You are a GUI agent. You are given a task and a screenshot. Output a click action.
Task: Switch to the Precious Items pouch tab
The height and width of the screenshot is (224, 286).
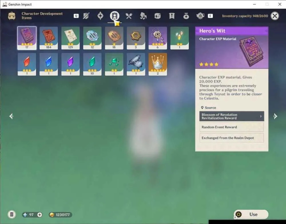(x=186, y=16)
